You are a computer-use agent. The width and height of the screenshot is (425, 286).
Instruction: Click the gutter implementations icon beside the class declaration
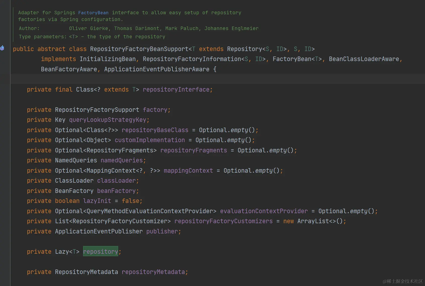(x=2, y=48)
